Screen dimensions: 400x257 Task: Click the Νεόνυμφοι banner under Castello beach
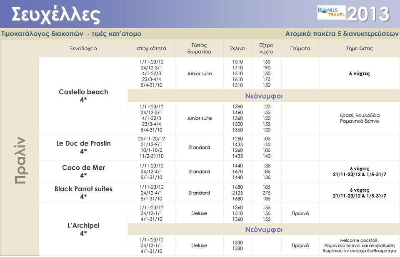coord(264,96)
